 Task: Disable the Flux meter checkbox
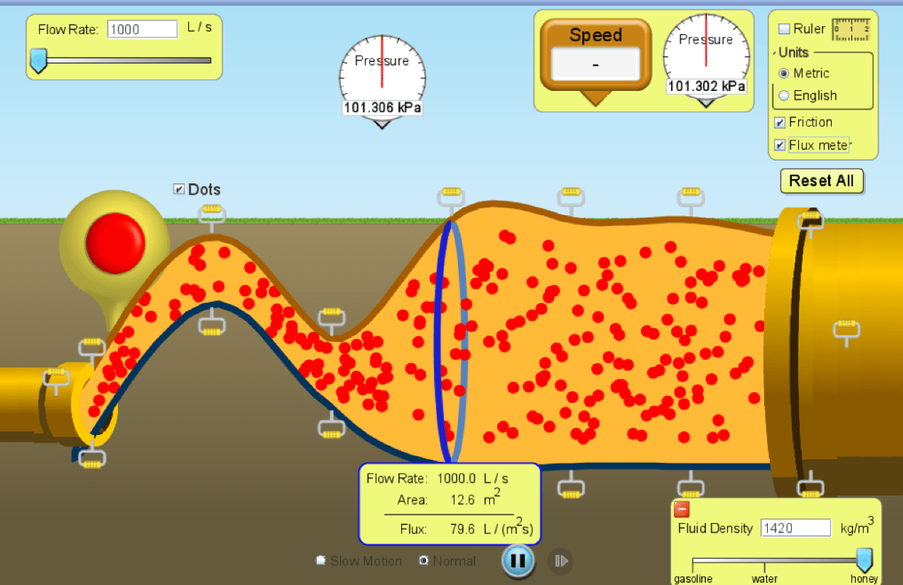click(x=780, y=145)
